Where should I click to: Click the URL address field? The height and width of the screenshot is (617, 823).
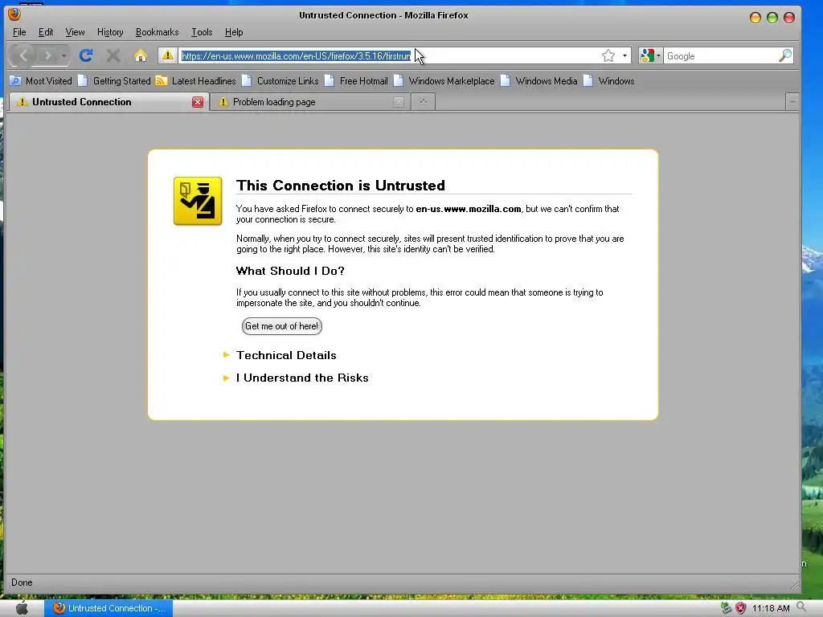(x=388, y=56)
